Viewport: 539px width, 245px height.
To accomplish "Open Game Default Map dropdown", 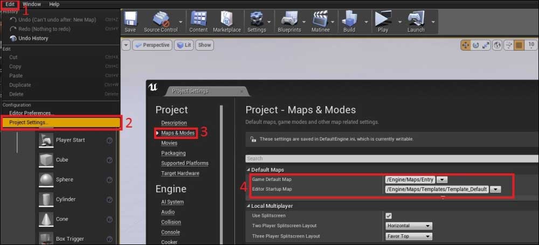I will tap(442, 179).
